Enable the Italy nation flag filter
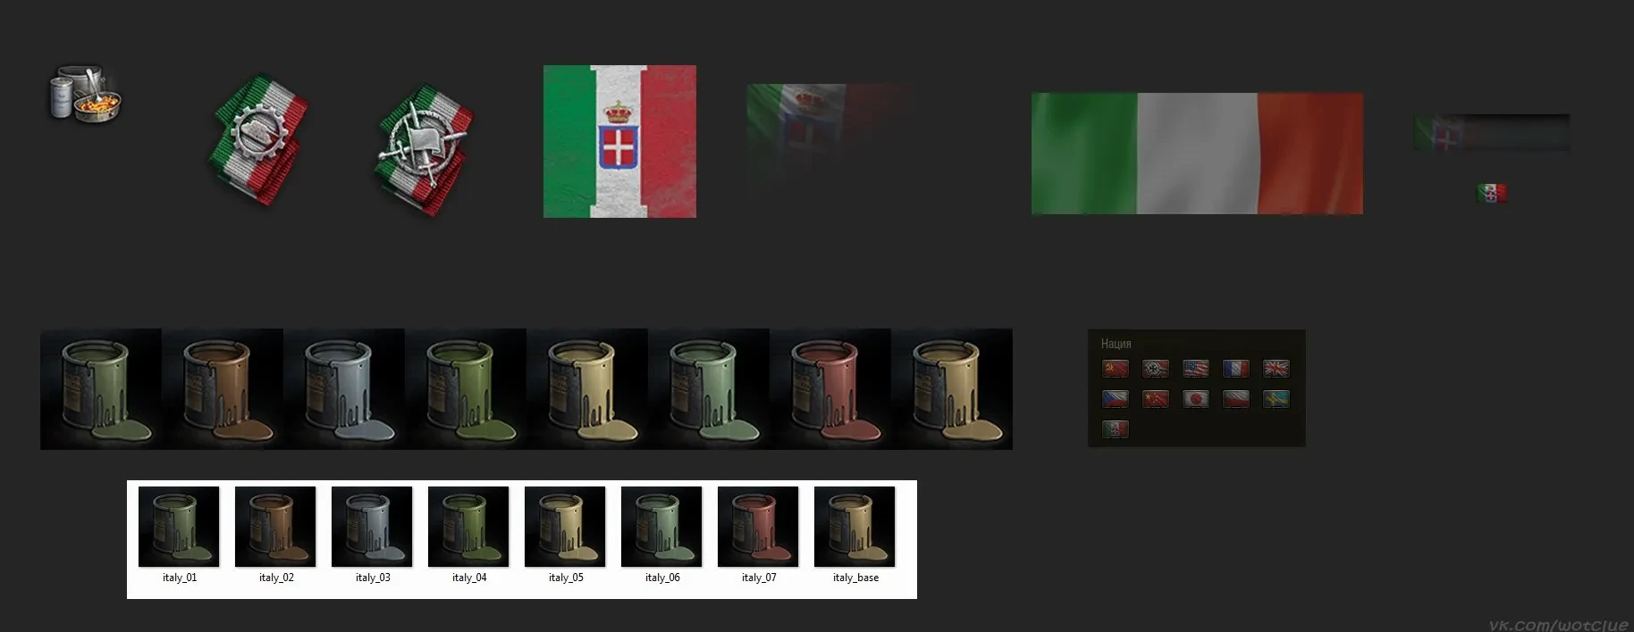Viewport: 1634px width, 632px height. 1115,429
